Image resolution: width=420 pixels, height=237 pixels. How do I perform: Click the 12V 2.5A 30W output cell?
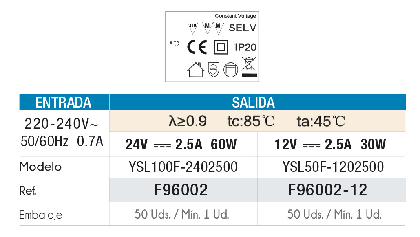332,144
